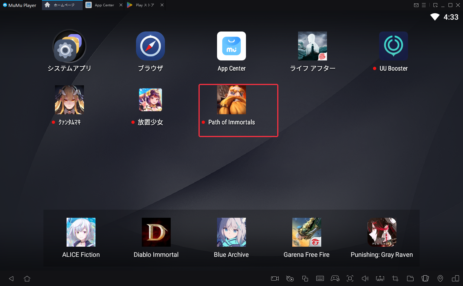463x286 pixels.
Task: Click the MuMu Player logo
Action: tap(5, 5)
